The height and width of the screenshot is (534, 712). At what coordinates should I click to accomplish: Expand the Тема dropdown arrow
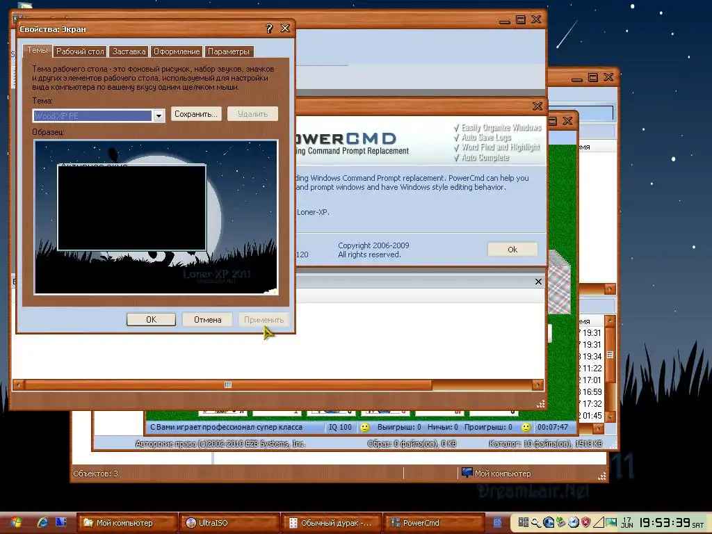point(159,116)
